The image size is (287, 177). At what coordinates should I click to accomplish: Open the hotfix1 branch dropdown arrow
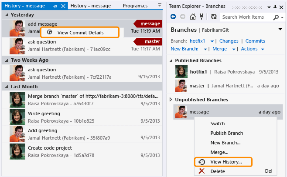[x=212, y=41]
